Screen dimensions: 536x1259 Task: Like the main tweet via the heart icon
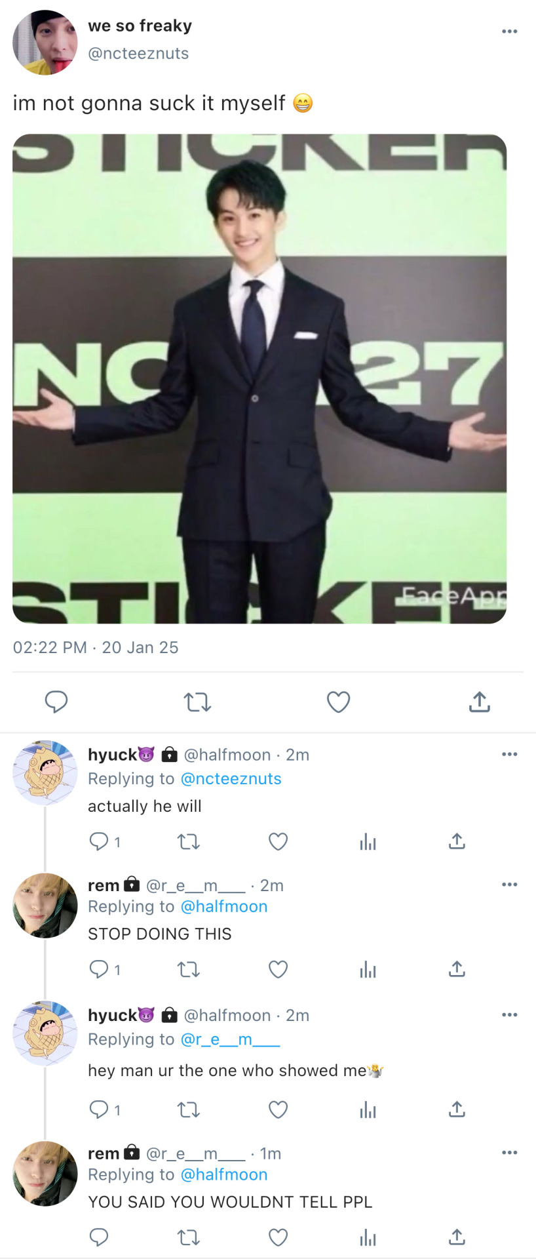[x=338, y=702]
